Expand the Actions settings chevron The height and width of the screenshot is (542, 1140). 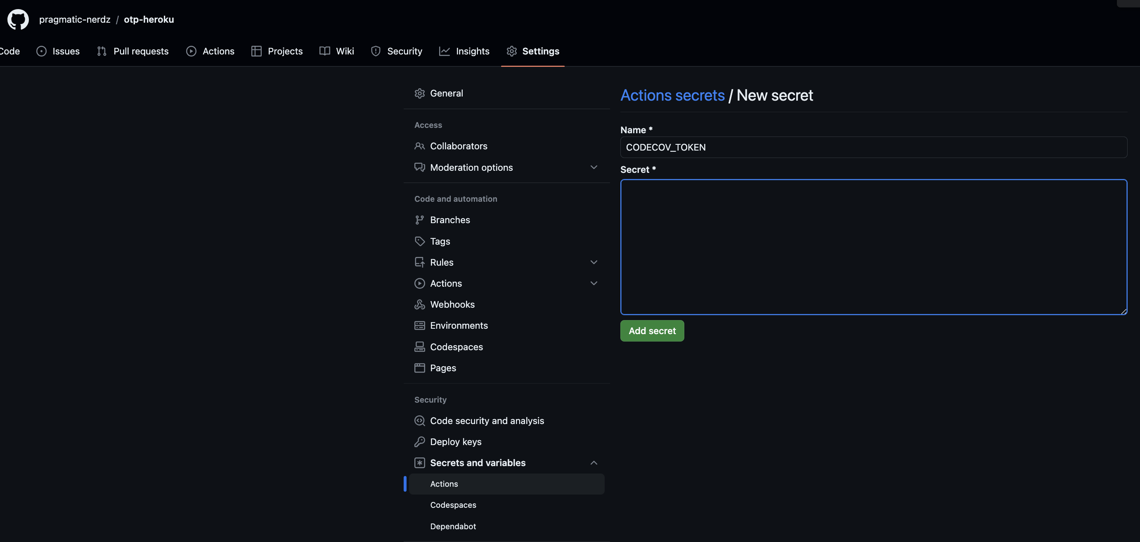coord(594,283)
